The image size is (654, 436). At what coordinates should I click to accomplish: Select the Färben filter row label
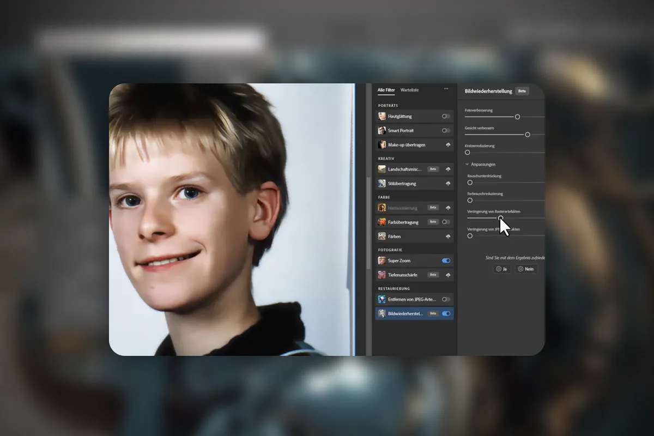point(395,237)
